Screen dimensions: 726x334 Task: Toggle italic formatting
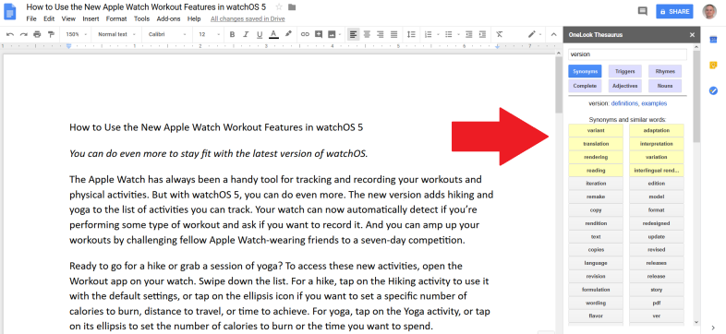click(246, 34)
